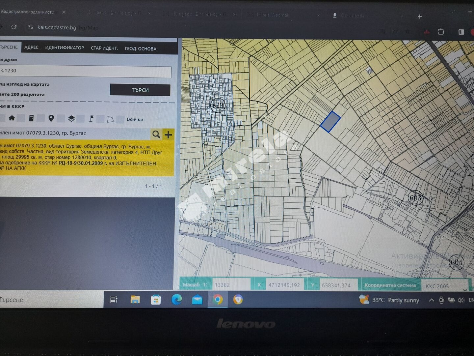Screen dimensions: 474x356
Task: Switch to the АДРЕС tab
Action: click(x=31, y=47)
